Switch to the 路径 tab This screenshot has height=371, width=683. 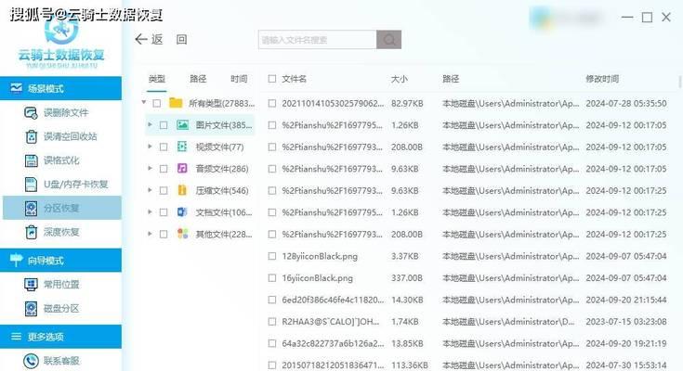click(x=198, y=79)
